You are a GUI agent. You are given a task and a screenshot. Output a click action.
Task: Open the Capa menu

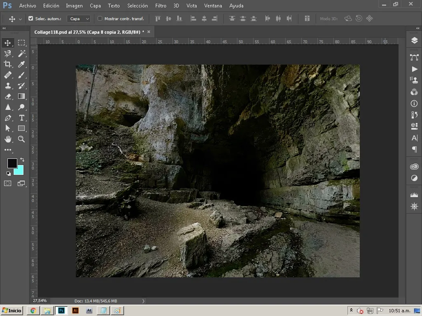(95, 6)
